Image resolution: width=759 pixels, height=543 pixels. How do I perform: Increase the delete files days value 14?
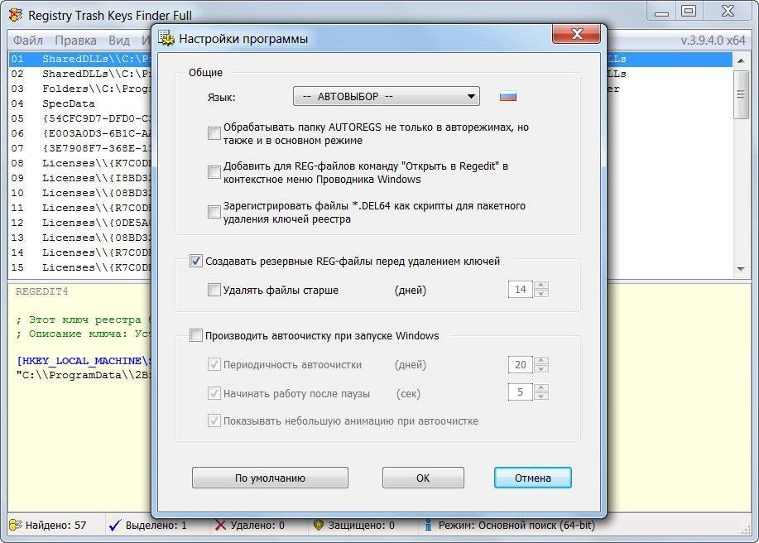541,286
